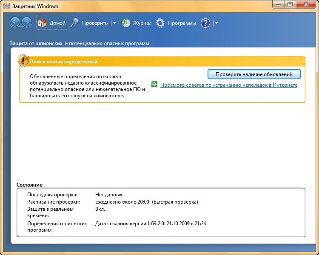This screenshot has height=255, width=319.
Task: Click the Защитник Windows title bar icon
Action: click(x=6, y=6)
